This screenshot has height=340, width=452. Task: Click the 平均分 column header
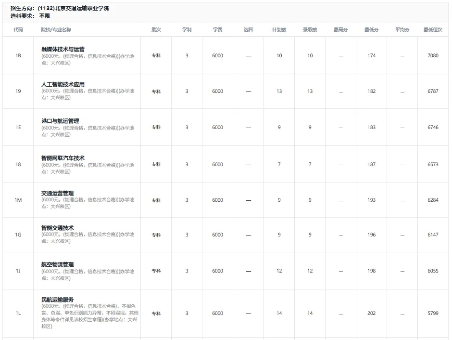coord(402,30)
